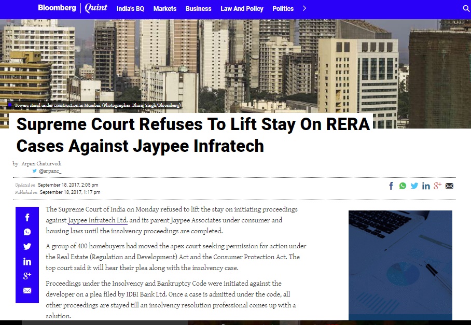Click WhatsApp icon in the blue sidebar
Screen dimensions: 471x325
(x=27, y=232)
